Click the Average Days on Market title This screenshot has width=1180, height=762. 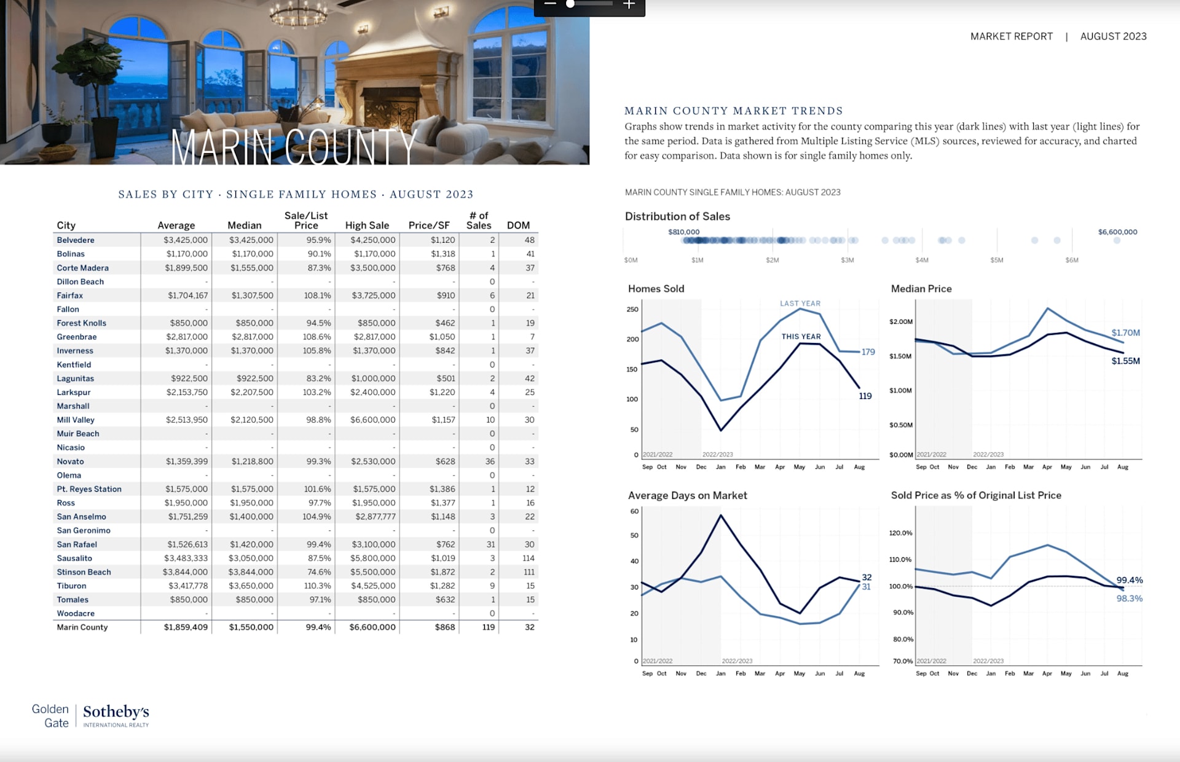click(x=687, y=495)
